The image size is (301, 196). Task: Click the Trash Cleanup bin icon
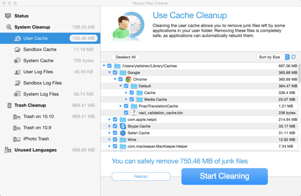tap(9, 105)
